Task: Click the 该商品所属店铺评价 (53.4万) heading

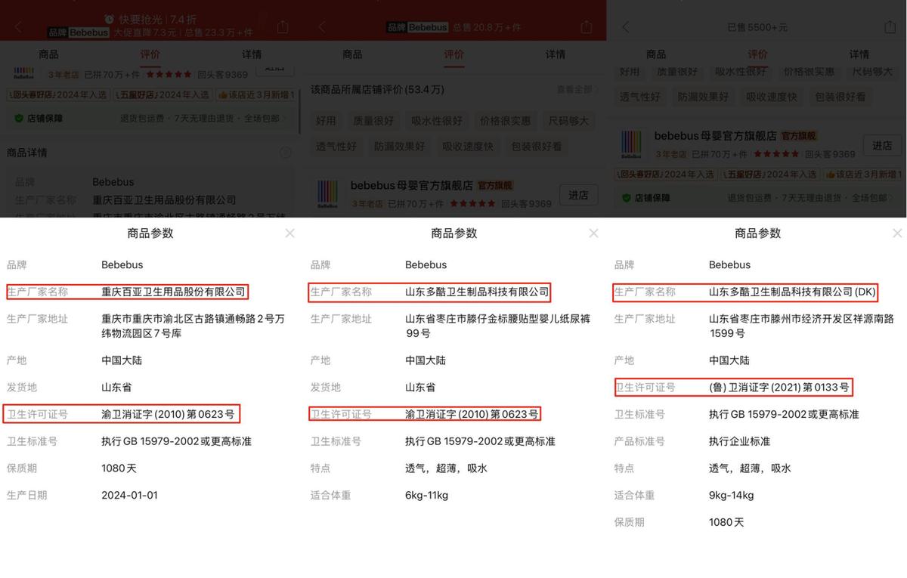Action: tap(377, 89)
